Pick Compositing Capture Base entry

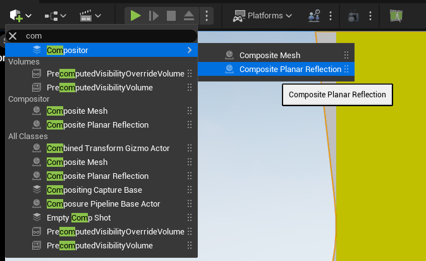(x=94, y=190)
